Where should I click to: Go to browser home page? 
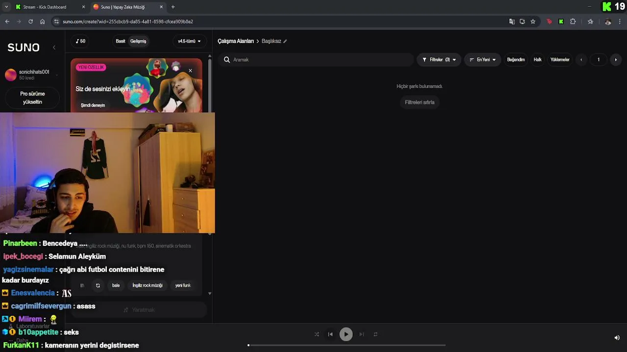42,22
